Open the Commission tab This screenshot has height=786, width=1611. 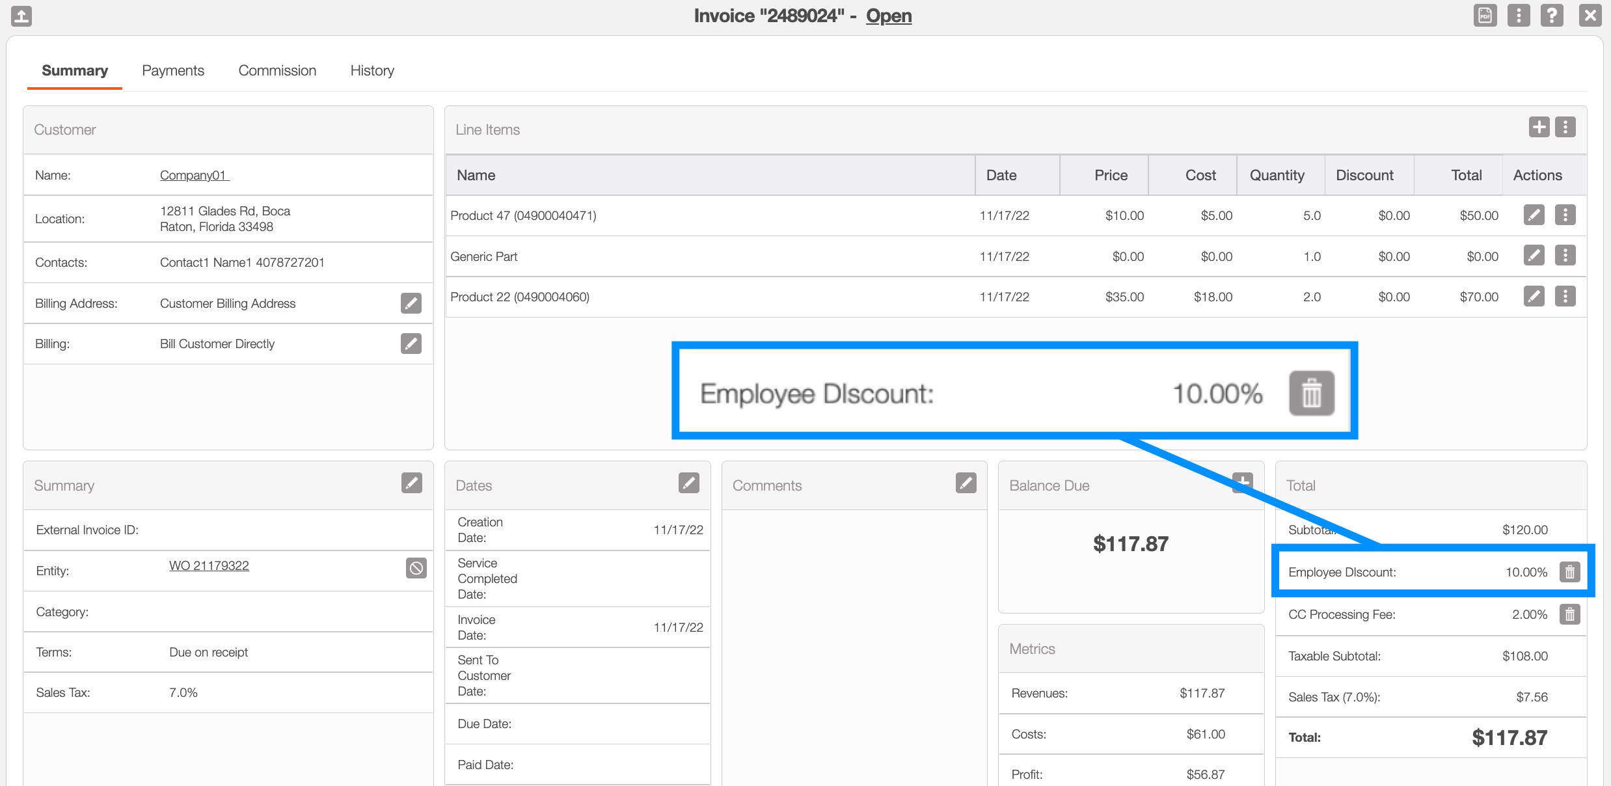point(277,70)
